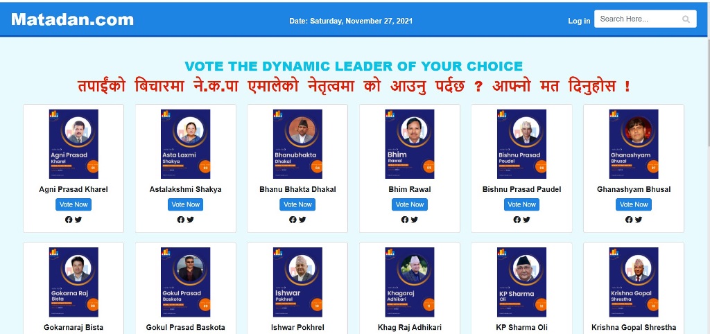
Task: Focus the Search Here input field
Action: point(638,19)
